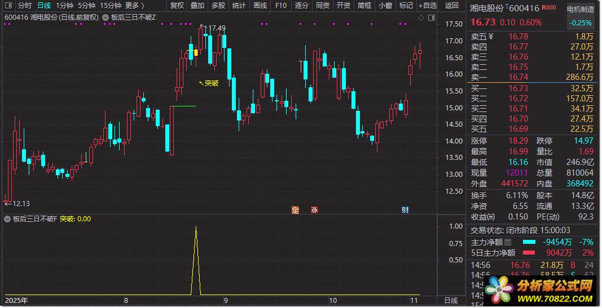Viewport: 602px width, 308px height.
Task: Click stock title 600416 湘电股份 on chart
Action: pos(51,17)
